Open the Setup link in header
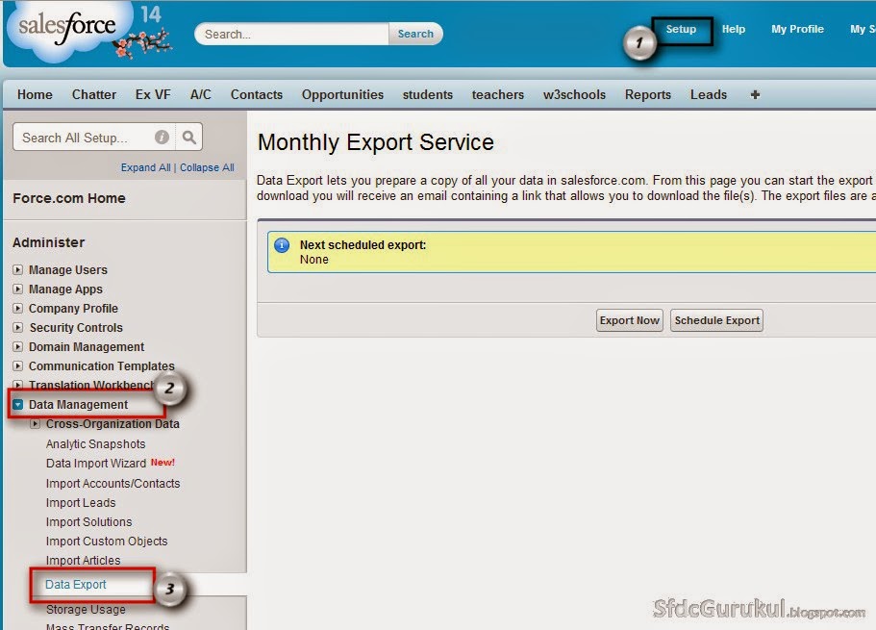 tap(681, 29)
